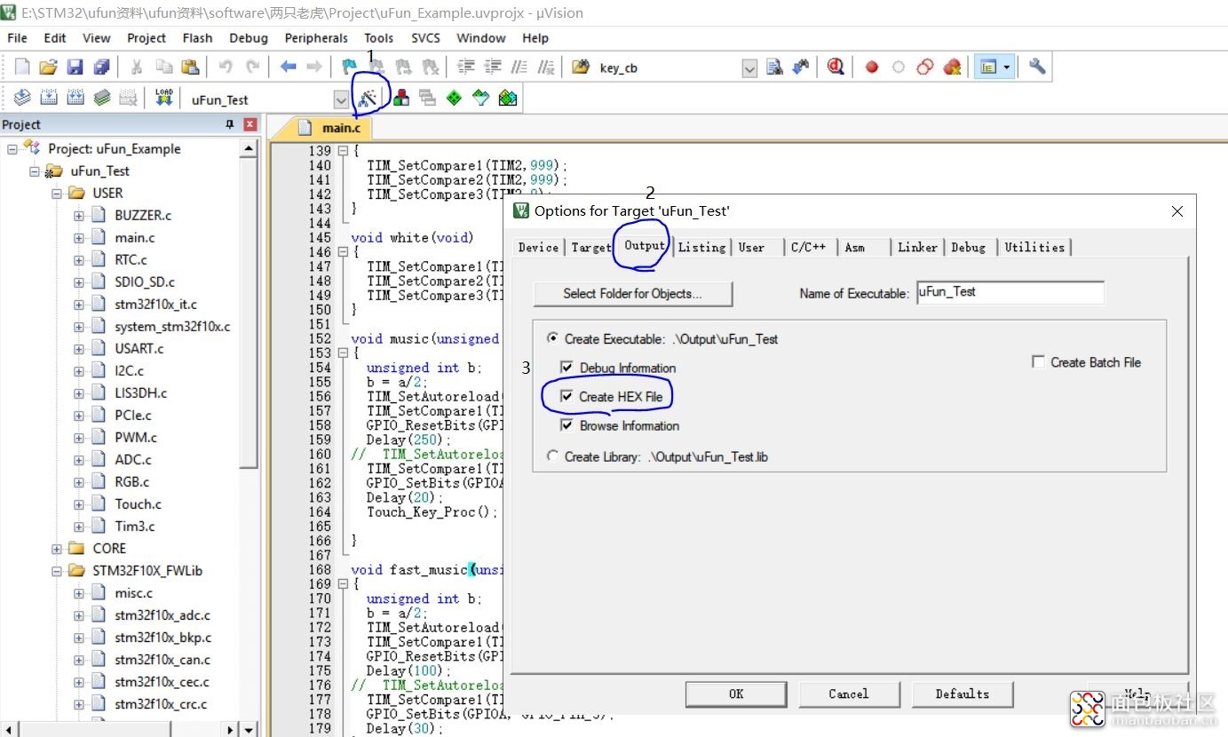
Task: Click the Paste icon in the toolbar
Action: pos(191,67)
